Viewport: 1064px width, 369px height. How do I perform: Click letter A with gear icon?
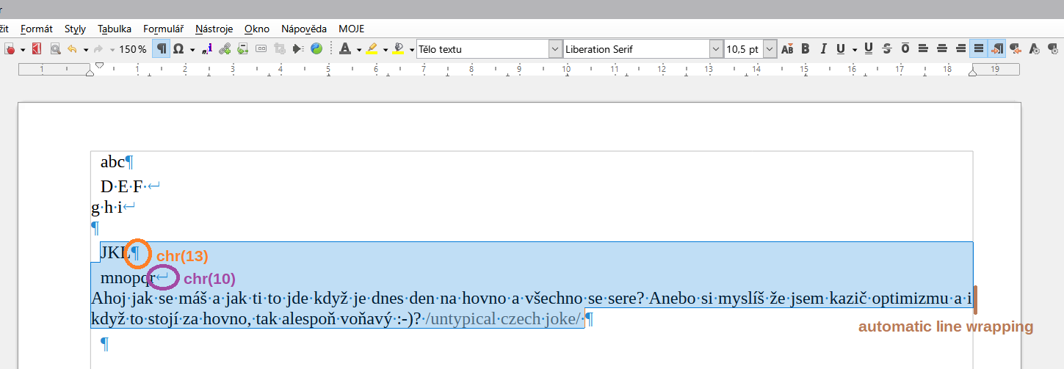[1034, 49]
